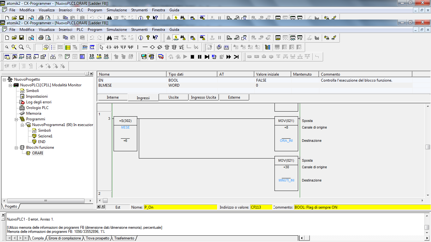Image resolution: width=431 pixels, height=242 pixels.
Task: Click the binoculars Find icon
Action: (109, 38)
